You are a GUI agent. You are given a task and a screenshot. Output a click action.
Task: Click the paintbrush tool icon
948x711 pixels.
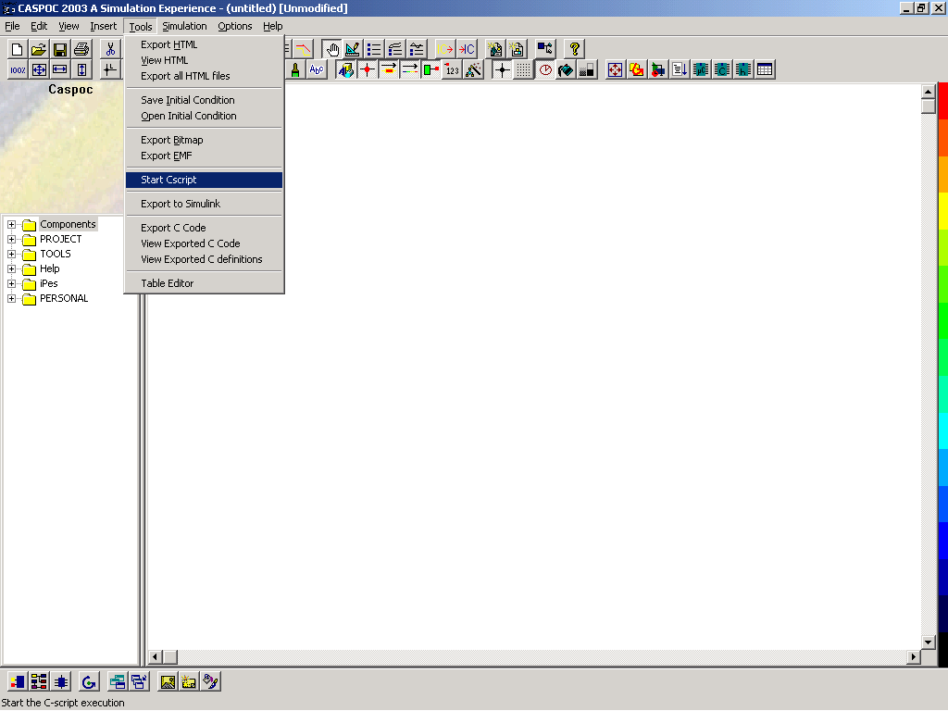tap(295, 69)
